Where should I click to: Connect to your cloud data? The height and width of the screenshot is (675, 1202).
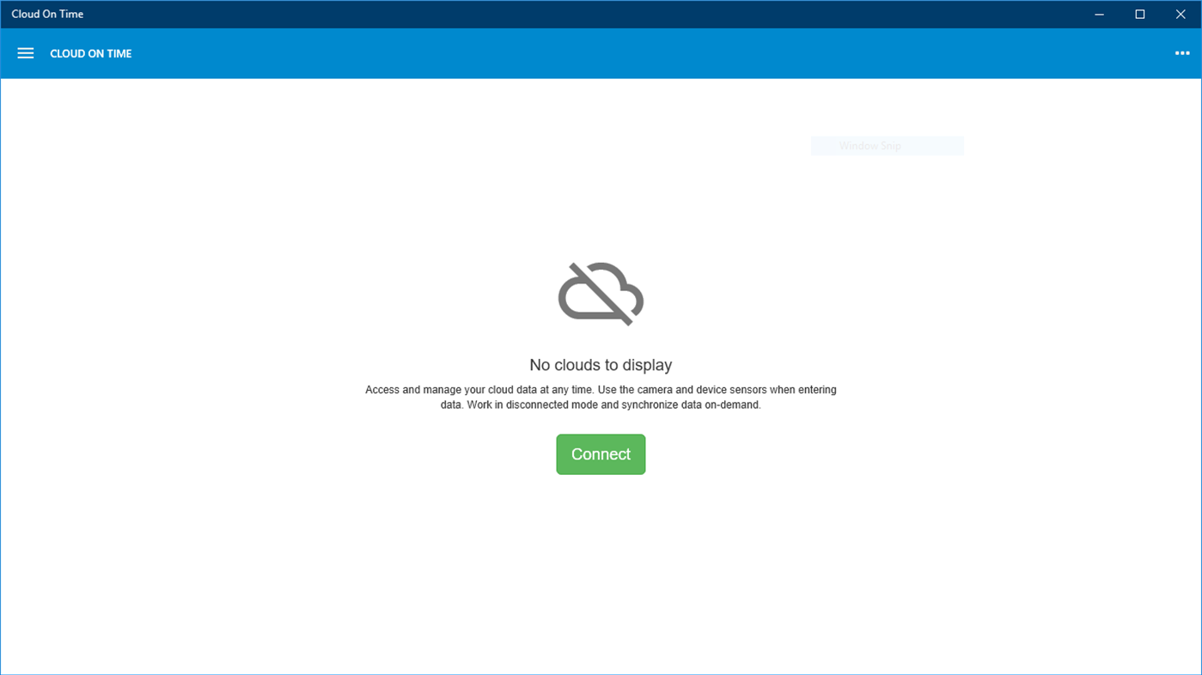[x=601, y=453]
